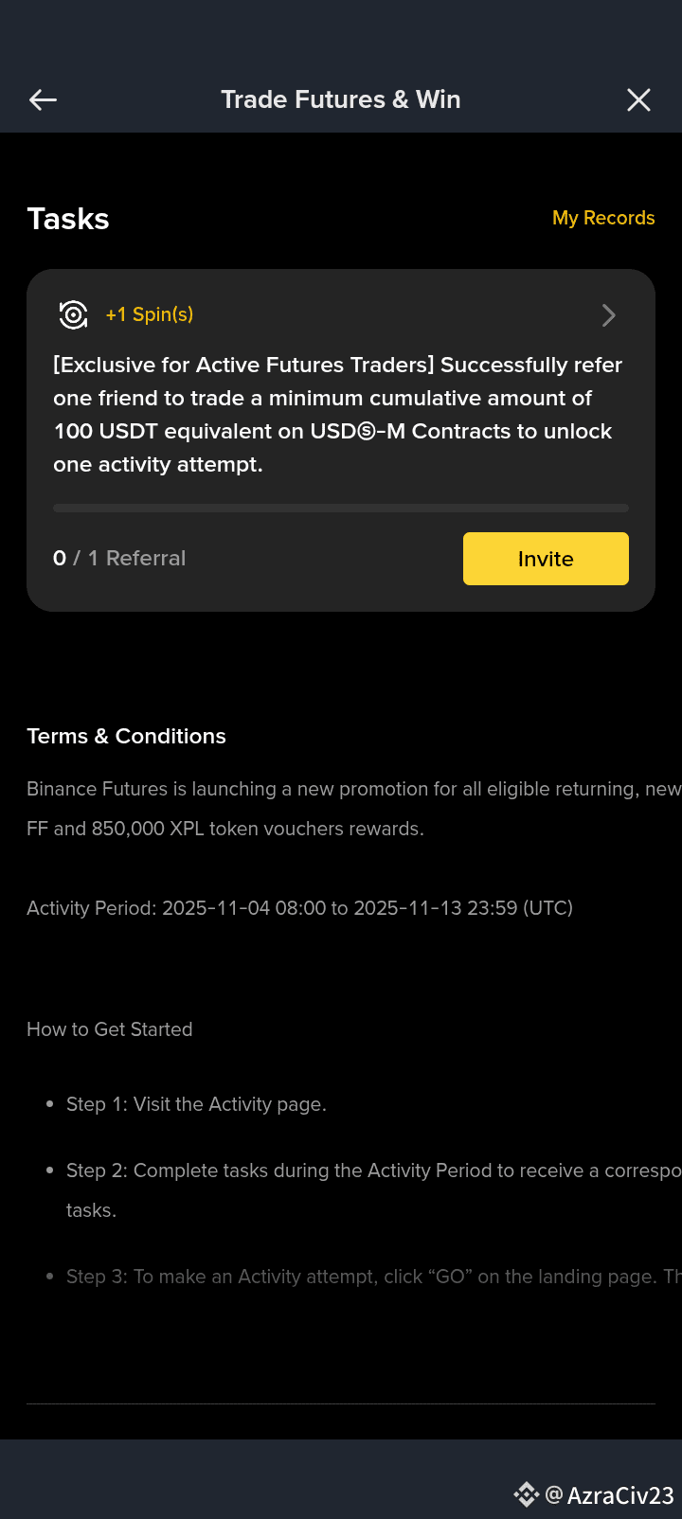Tap the Tasks section heading

pos(68,219)
